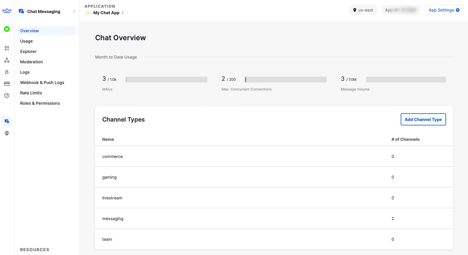Open the green M user avatar

pyautogui.click(x=7, y=29)
